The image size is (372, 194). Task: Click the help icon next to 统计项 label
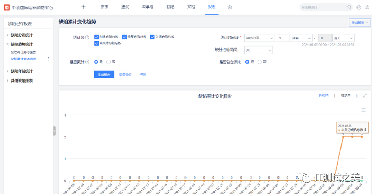click(x=87, y=37)
